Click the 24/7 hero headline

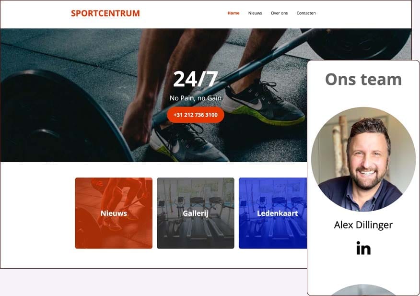(x=196, y=79)
